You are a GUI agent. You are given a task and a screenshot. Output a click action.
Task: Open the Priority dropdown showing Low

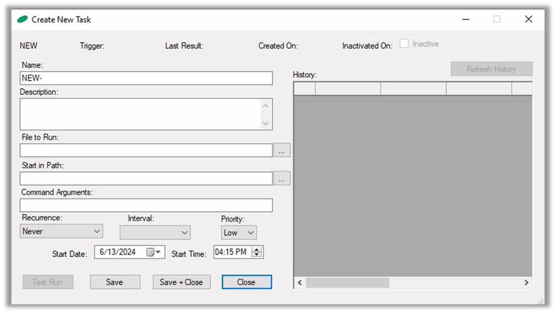pos(239,233)
